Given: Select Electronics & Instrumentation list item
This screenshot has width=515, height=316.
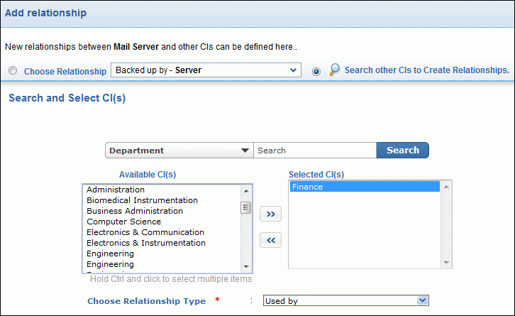Looking at the screenshot, I should [x=146, y=243].
